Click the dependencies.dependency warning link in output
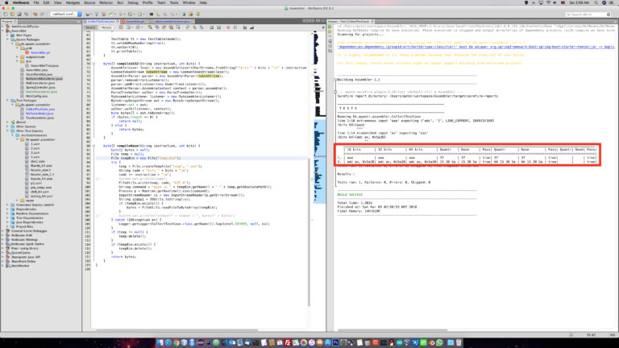Screen dimensions: 619x348 point(476,47)
